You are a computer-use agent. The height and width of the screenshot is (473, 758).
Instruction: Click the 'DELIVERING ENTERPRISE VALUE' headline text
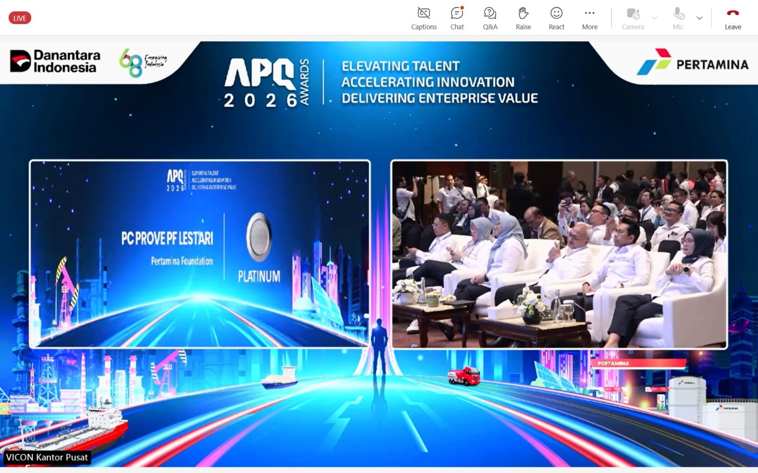440,98
